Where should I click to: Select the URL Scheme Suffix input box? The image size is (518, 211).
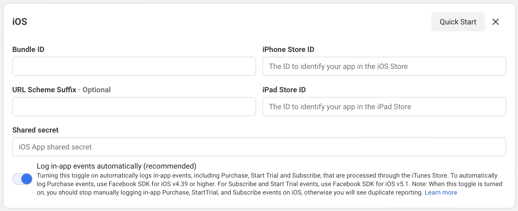134,107
